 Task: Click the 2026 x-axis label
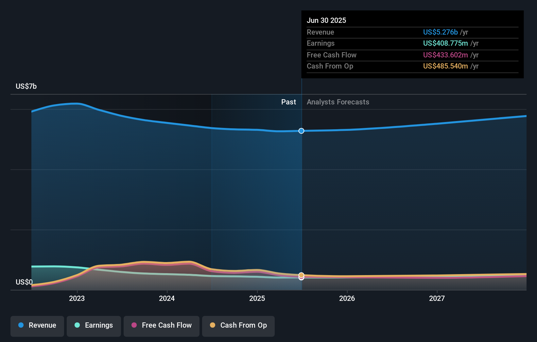tap(347, 298)
